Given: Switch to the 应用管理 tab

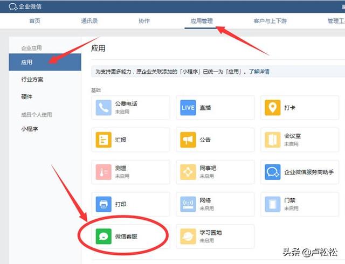Looking at the screenshot, I should [202, 21].
